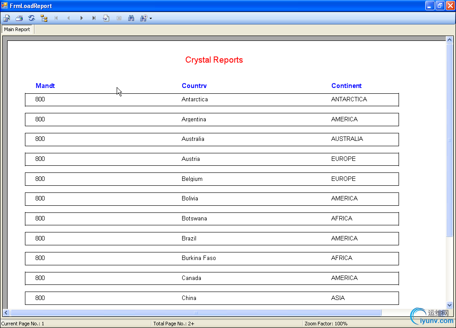Click the Current Page No. status text

23,324
